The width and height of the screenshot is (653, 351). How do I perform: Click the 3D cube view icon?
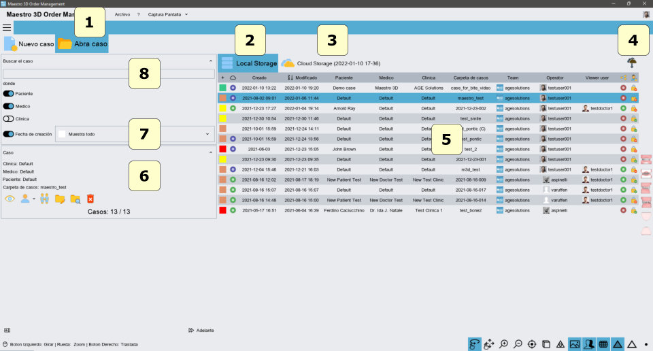(546, 344)
